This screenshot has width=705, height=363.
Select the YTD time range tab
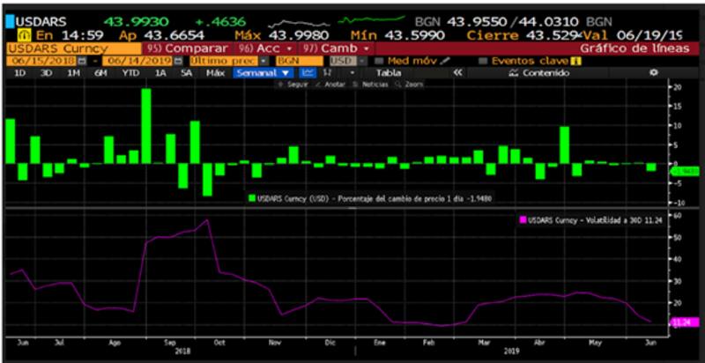tap(130, 73)
